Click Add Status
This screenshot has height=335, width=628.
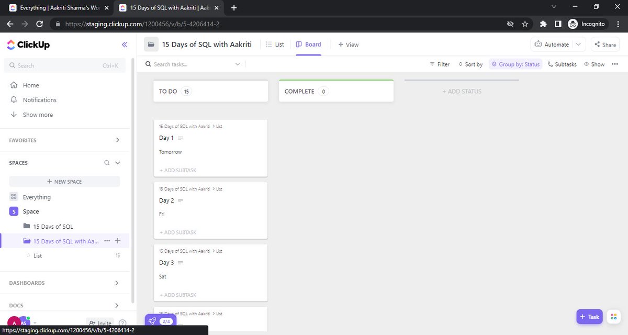[462, 91]
